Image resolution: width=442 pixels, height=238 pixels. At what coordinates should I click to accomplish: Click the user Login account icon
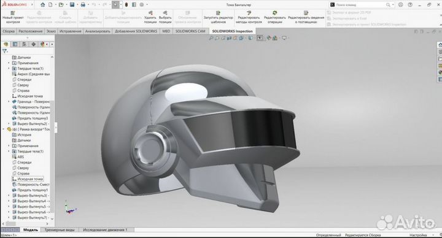[x=400, y=5]
